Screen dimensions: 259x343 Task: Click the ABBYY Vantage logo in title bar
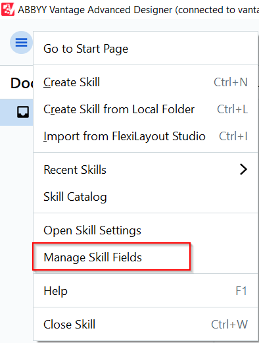(8, 9)
